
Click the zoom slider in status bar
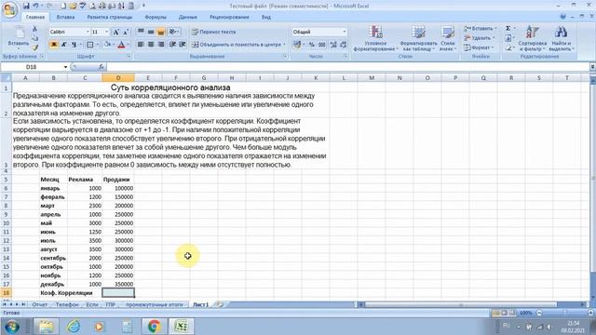coord(565,313)
